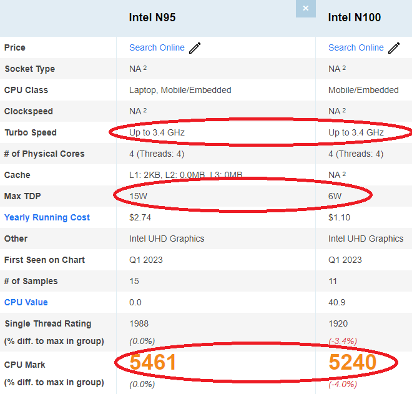Select the Other row label
This screenshot has width=412, height=394.
16,239
